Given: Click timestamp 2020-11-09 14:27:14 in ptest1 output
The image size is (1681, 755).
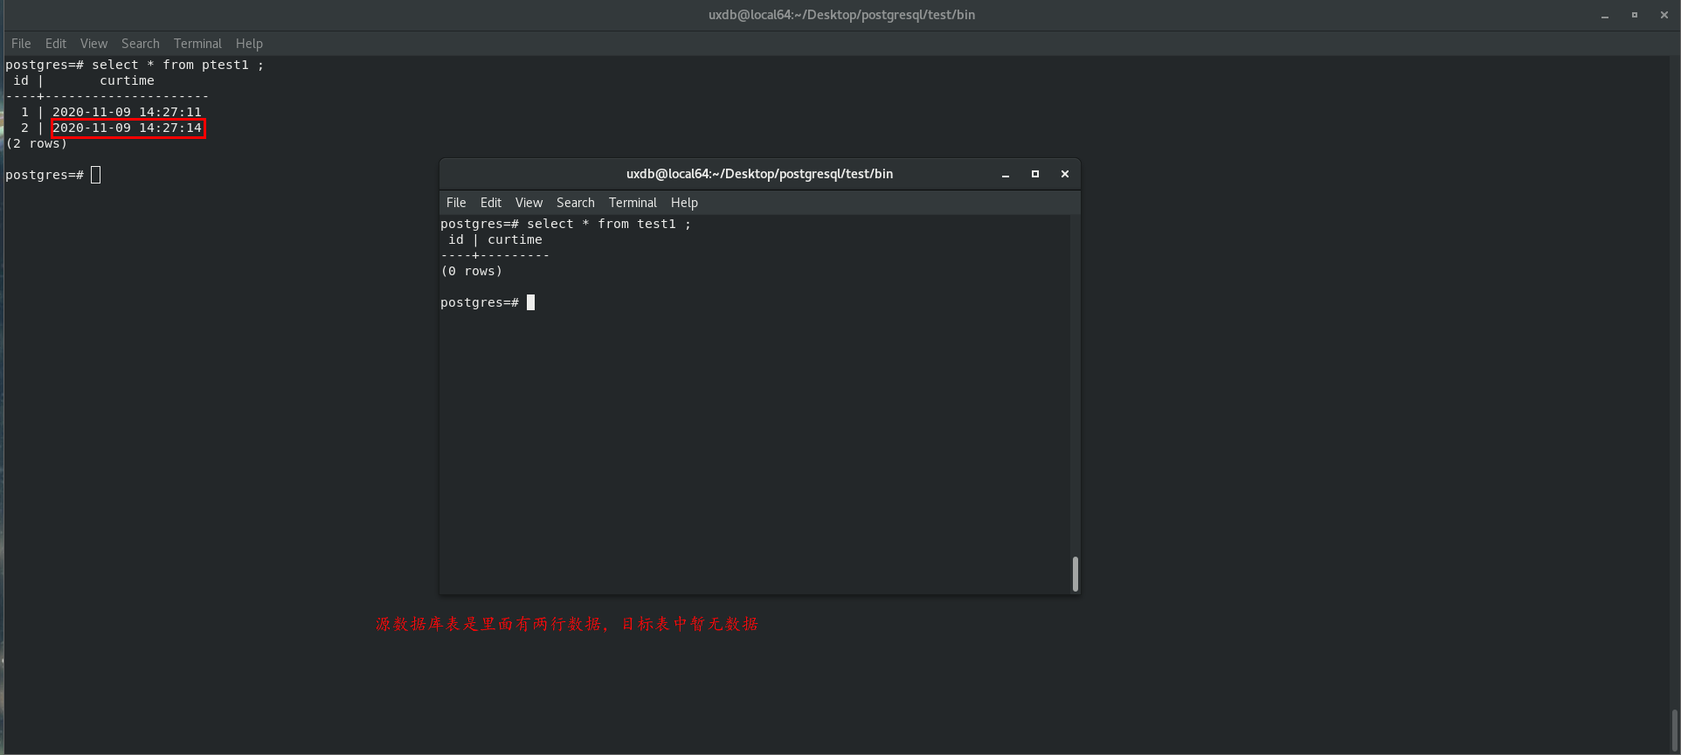Looking at the screenshot, I should click(127, 128).
